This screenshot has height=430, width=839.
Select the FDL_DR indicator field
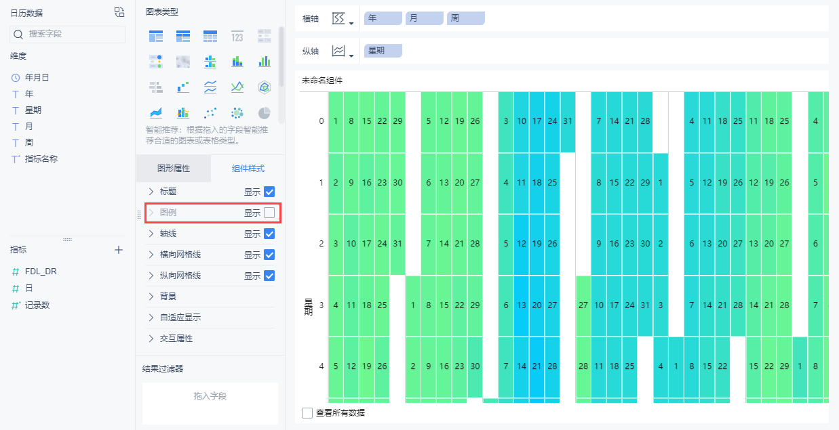pos(41,272)
